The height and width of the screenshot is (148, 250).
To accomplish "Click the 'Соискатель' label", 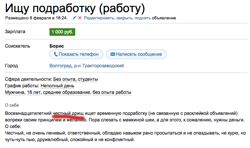I will pos(17,46).
